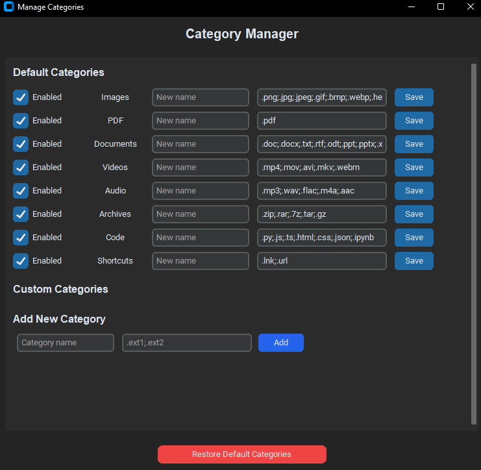Screen dimensions: 481x470
Task: Click the Default Categories heading
Action: click(58, 73)
